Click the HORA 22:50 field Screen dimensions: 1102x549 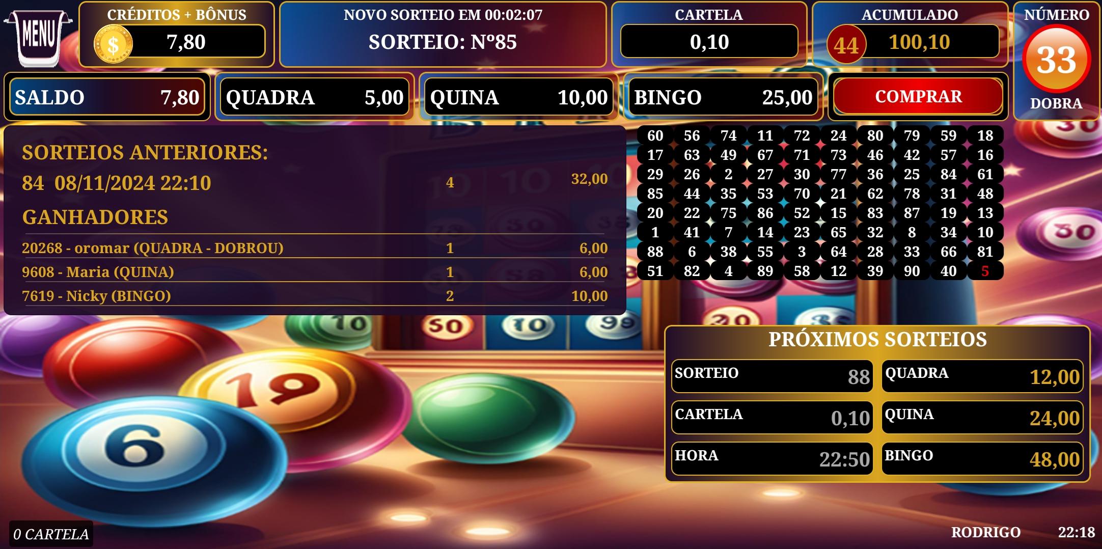click(x=772, y=458)
